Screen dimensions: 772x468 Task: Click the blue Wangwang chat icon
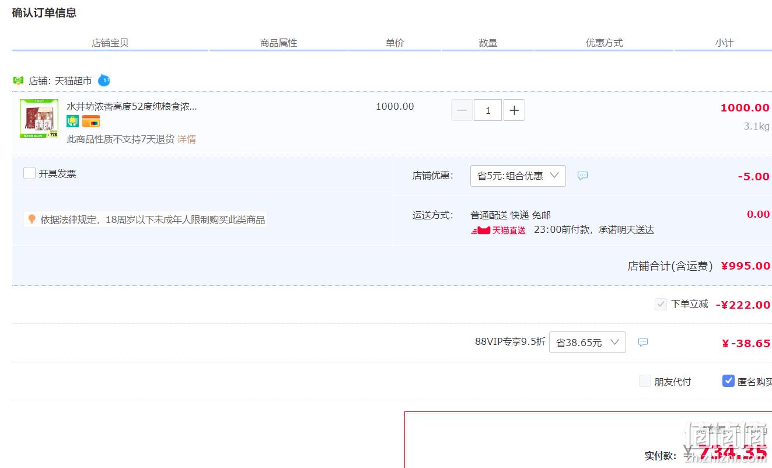[x=104, y=81]
